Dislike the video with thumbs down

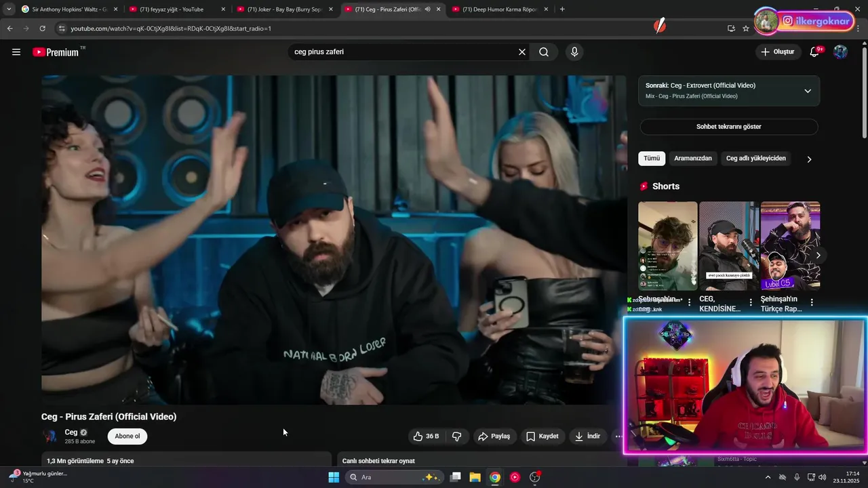pos(457,436)
